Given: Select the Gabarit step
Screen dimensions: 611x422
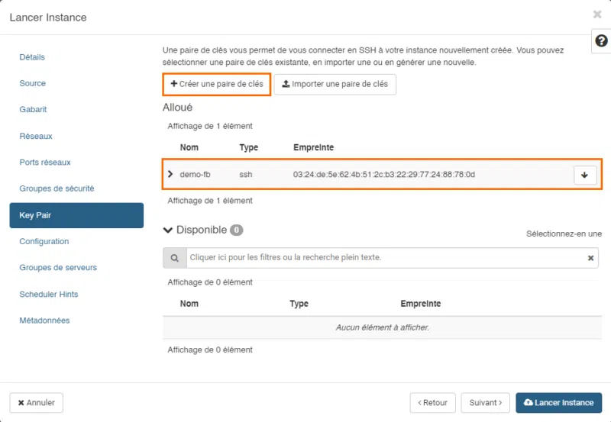Looking at the screenshot, I should tap(33, 110).
